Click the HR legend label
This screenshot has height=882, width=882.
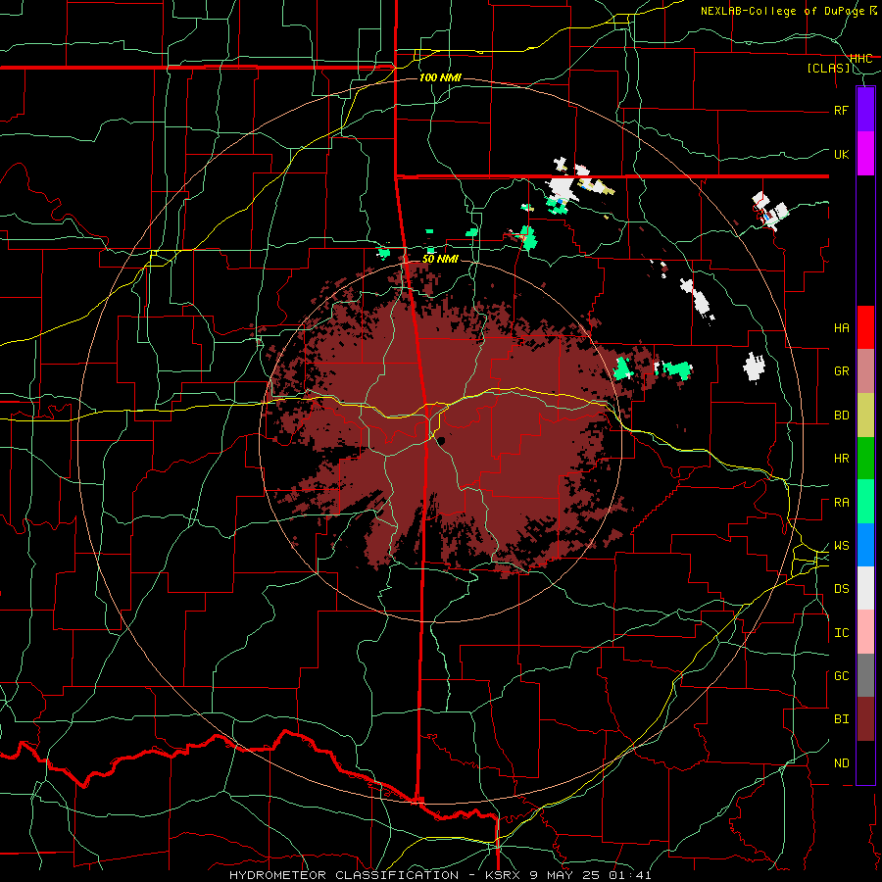[x=841, y=459]
